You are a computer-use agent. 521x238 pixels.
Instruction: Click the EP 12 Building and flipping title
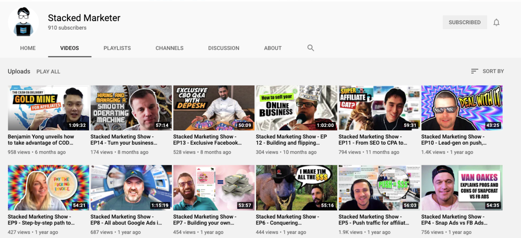click(x=291, y=140)
